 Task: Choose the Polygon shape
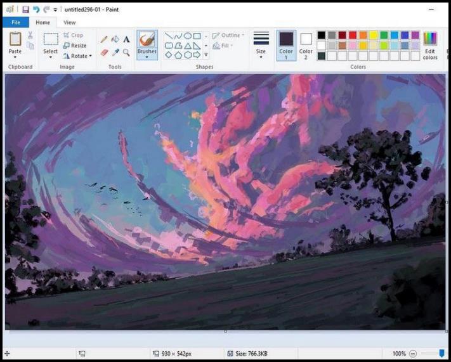pyautogui.click(x=178, y=46)
